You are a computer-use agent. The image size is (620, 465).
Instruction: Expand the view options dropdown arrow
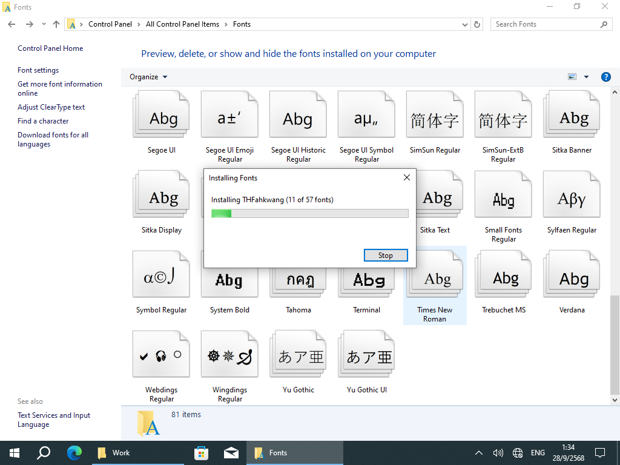pos(586,77)
